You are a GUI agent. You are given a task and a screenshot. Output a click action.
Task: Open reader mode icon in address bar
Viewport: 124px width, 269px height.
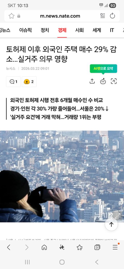pos(103,16)
